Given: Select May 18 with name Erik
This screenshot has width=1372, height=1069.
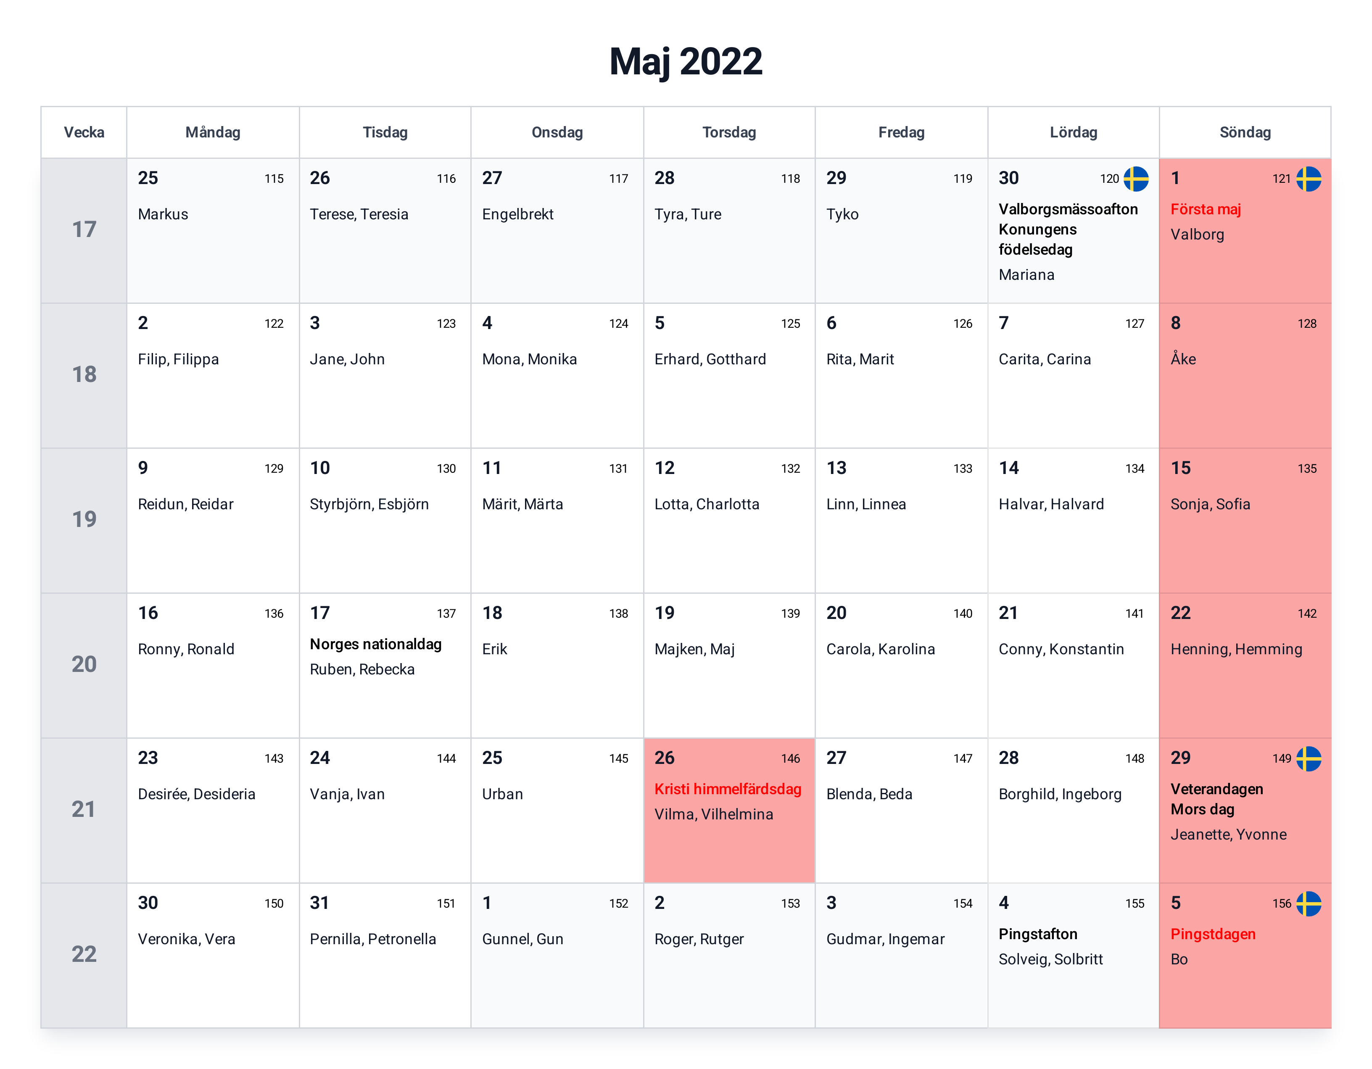Looking at the screenshot, I should tap(557, 665).
